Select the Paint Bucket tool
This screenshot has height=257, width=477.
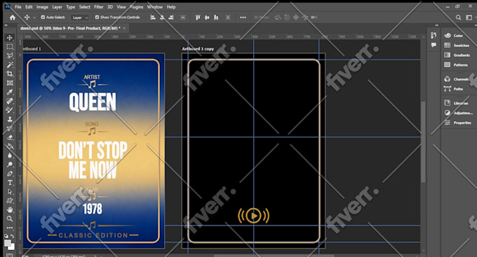point(10,146)
